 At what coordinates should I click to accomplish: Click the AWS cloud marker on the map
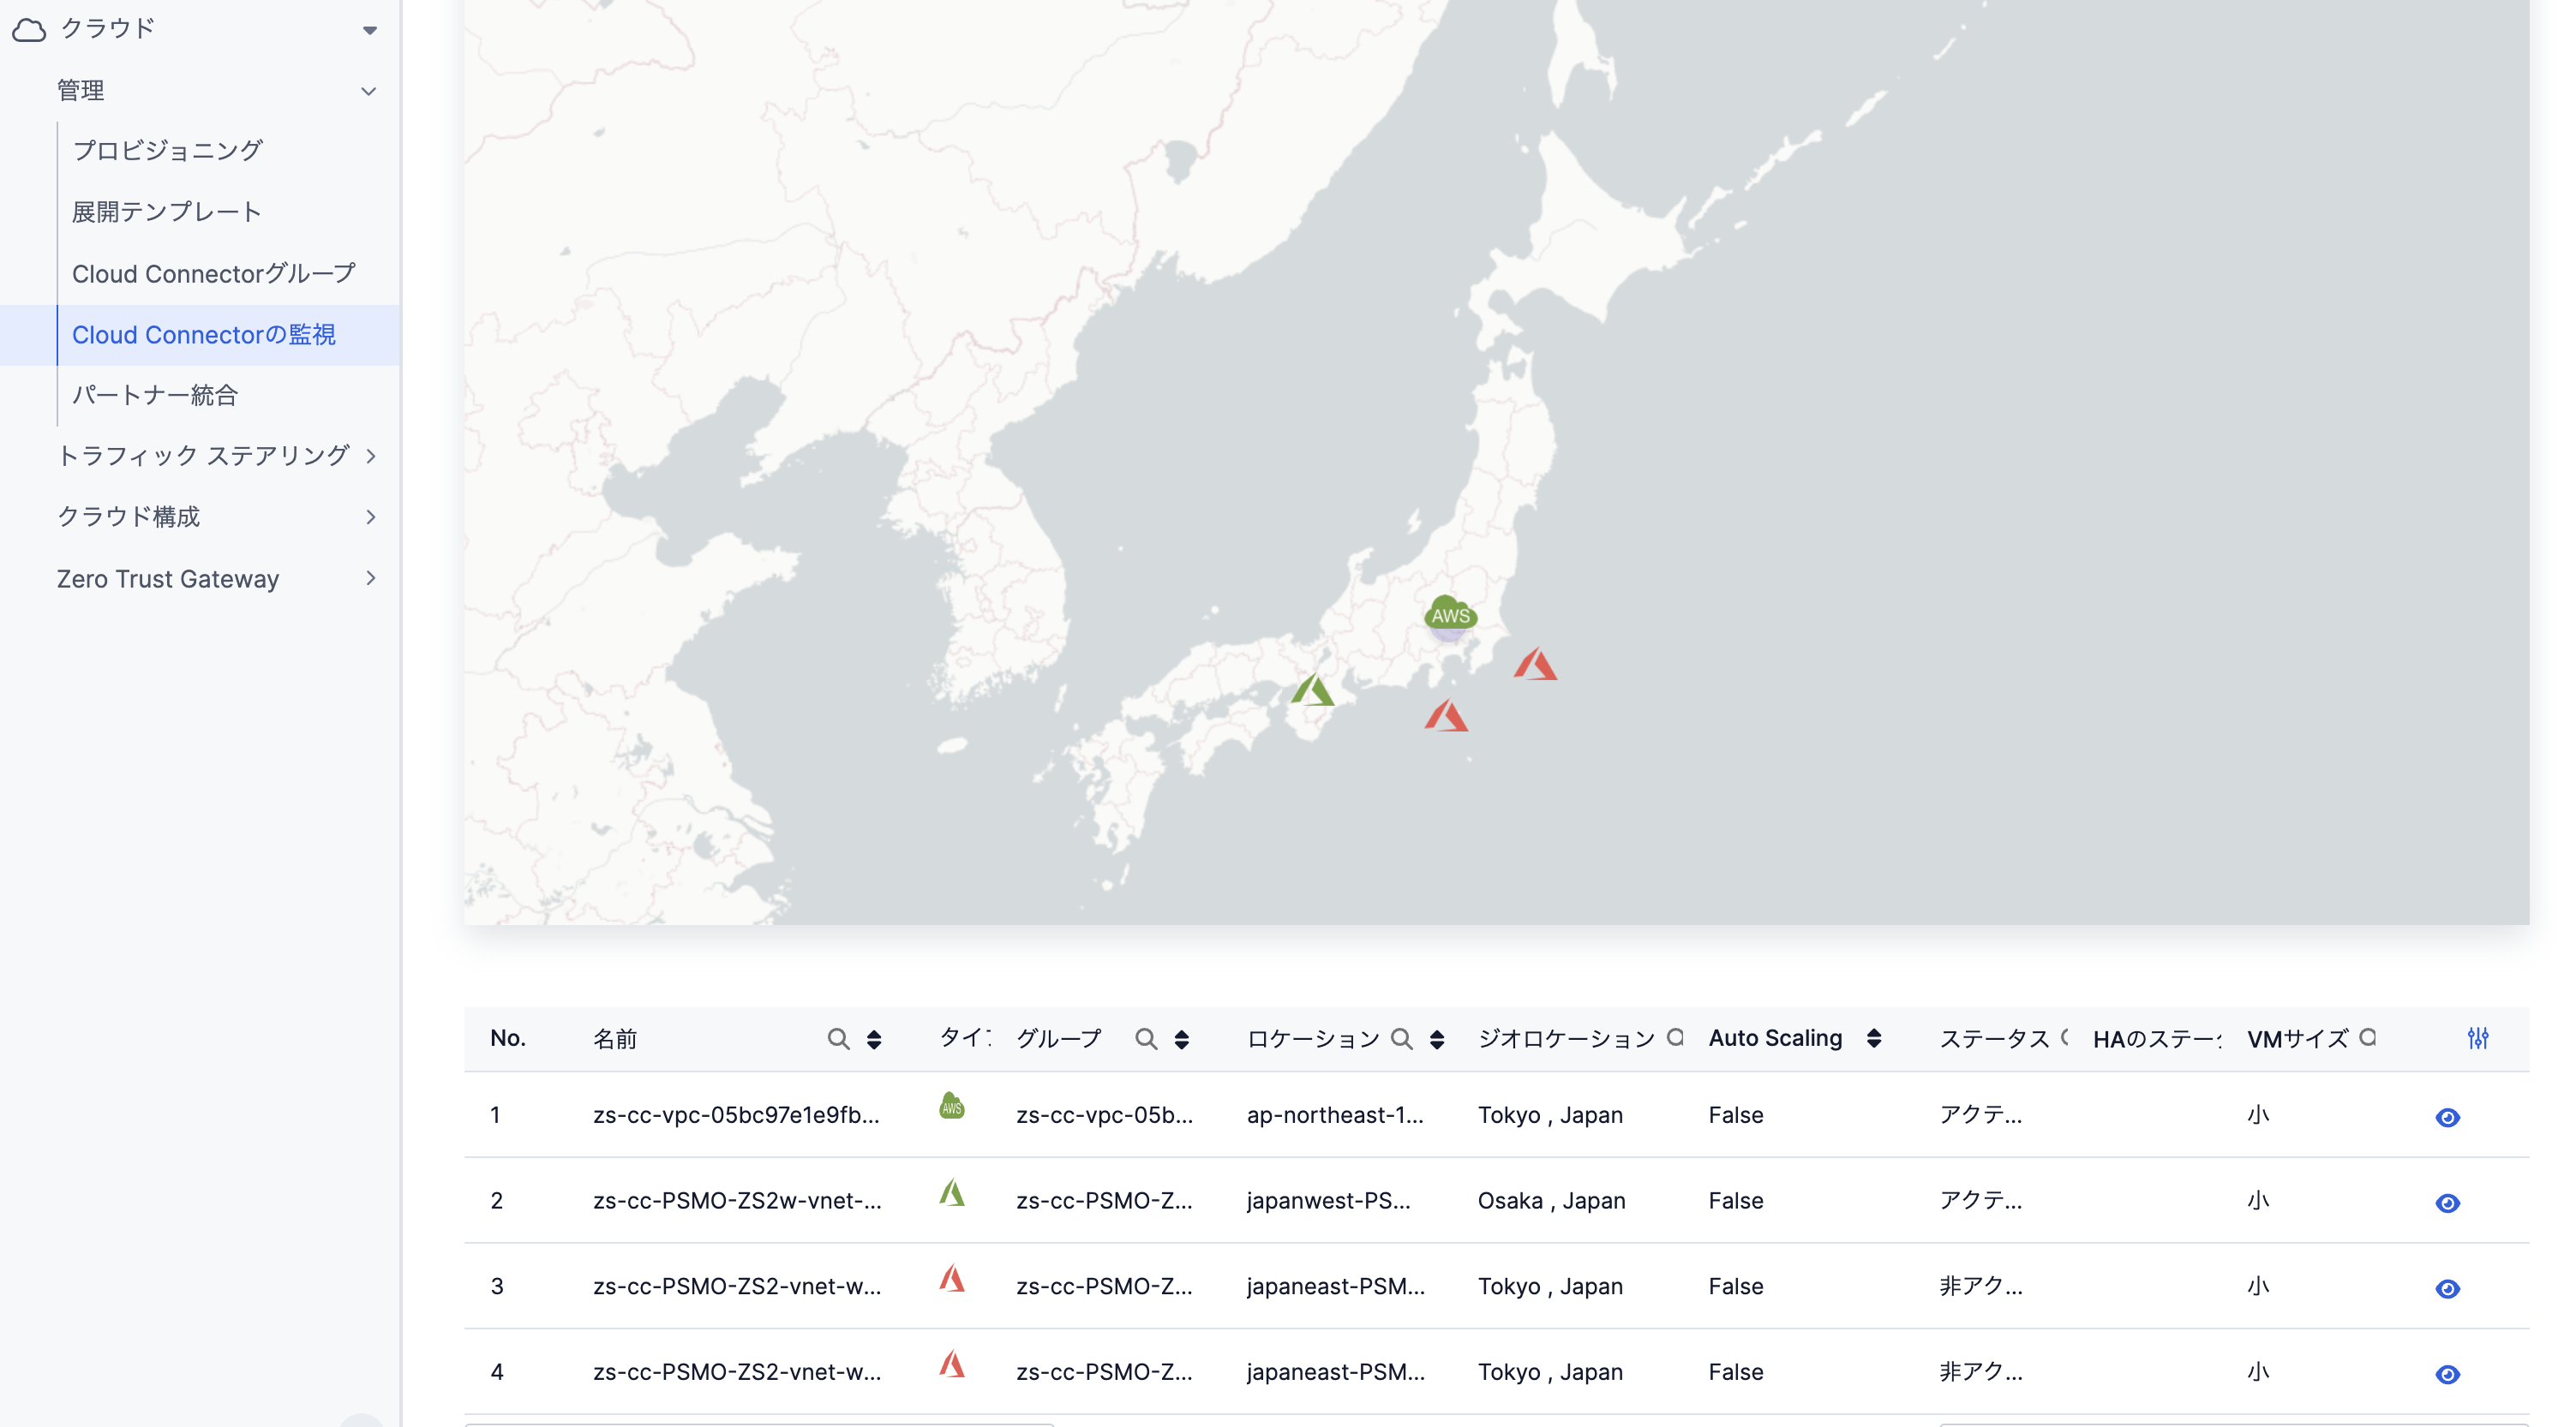click(x=1450, y=615)
